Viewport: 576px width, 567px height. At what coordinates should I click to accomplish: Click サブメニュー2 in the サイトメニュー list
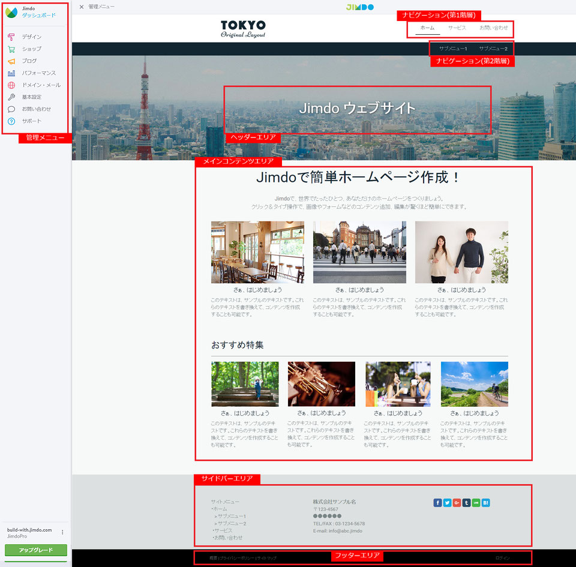coord(232,523)
